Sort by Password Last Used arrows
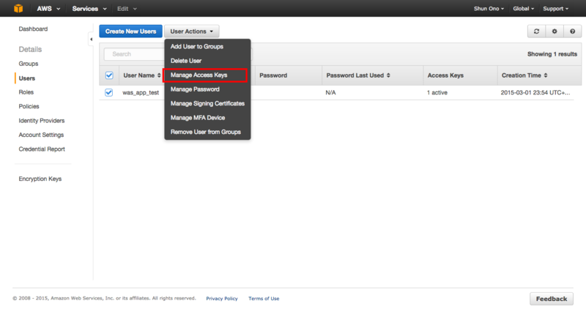Screen dimensions: 586x309 tap(389, 75)
